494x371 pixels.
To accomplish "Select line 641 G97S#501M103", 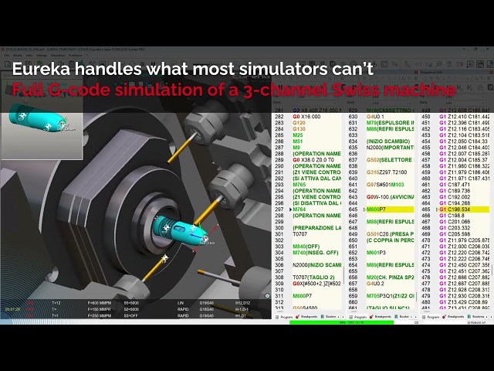I will (385, 185).
